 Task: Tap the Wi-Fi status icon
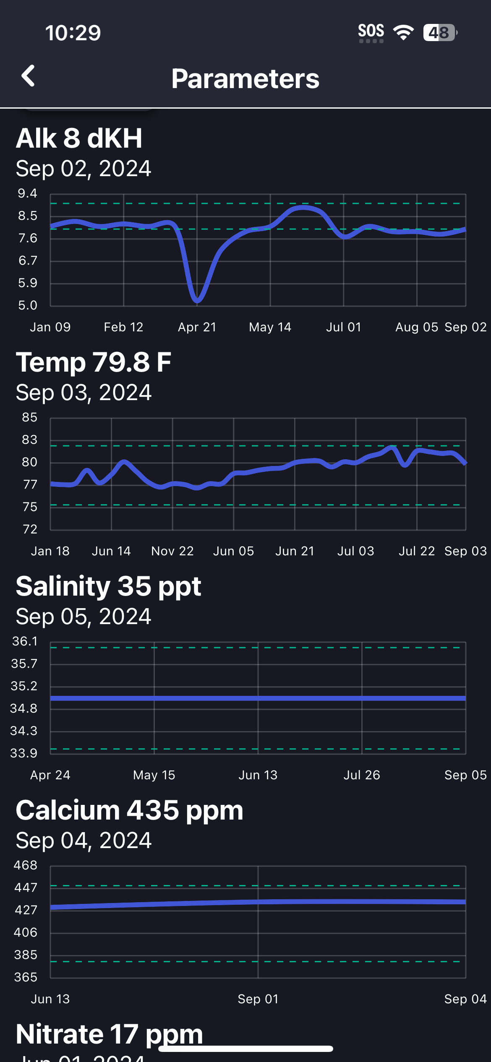point(403,33)
